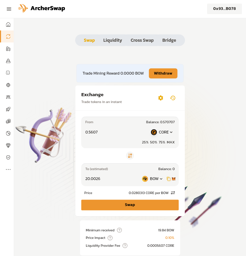The height and width of the screenshot is (256, 246).
Task: Flip the From and To tokens
Action: 130,155
